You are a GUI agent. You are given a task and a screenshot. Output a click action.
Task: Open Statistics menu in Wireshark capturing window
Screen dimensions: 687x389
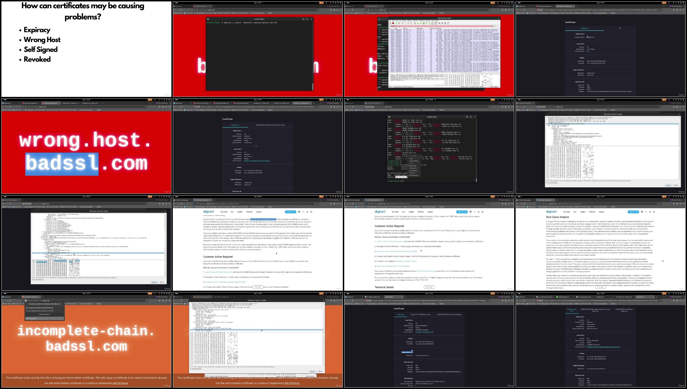(416, 21)
